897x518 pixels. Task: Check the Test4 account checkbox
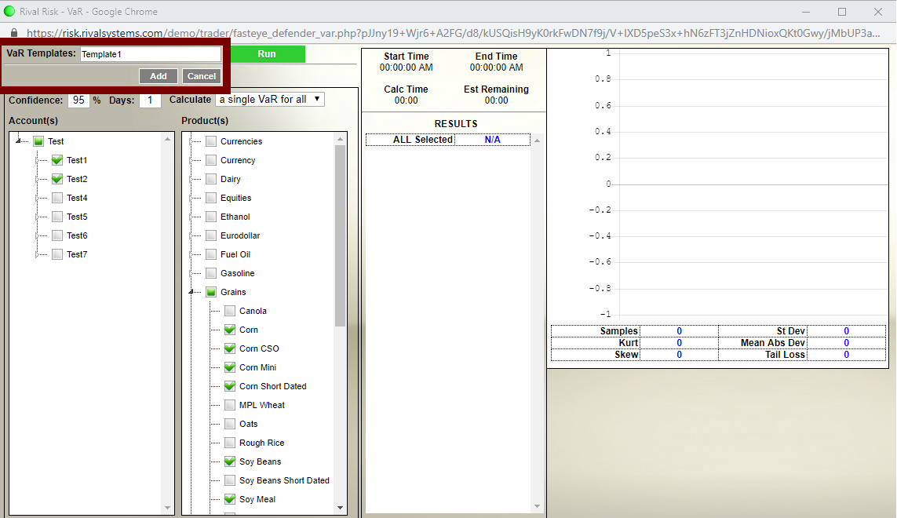click(57, 198)
